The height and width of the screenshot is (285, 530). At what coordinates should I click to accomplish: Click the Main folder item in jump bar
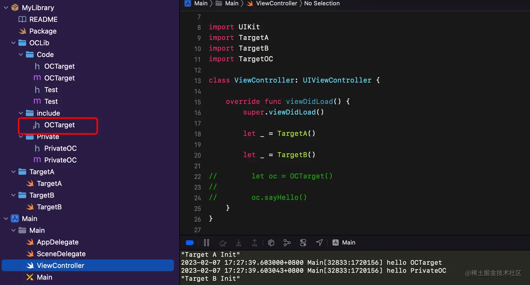click(x=227, y=3)
